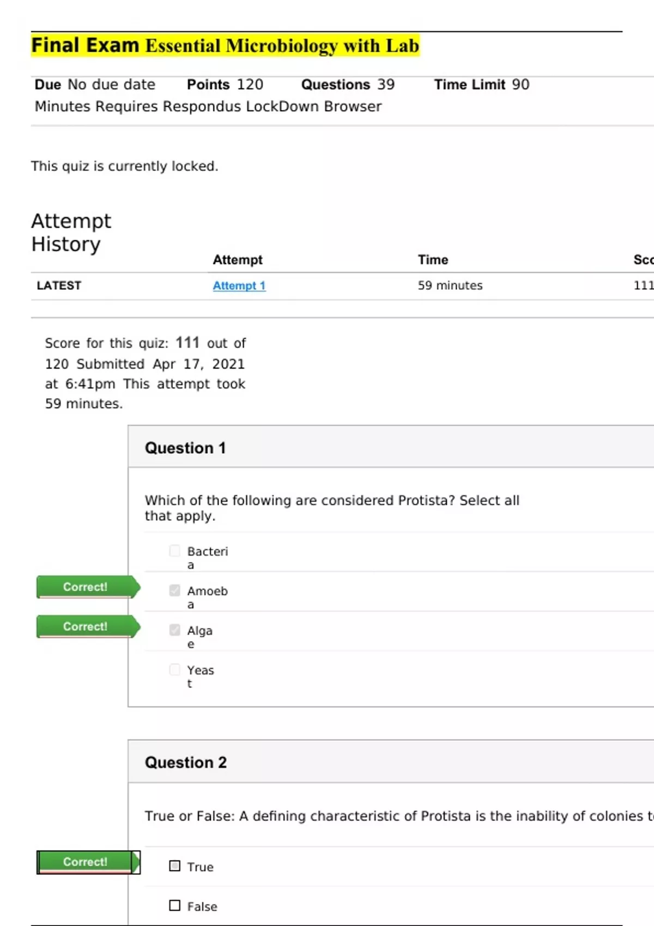Click the Correct! badge beside True
The width and height of the screenshot is (654, 926).
click(x=86, y=862)
